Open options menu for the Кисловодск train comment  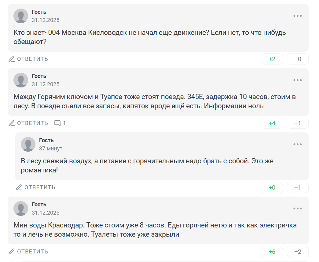click(297, 16)
